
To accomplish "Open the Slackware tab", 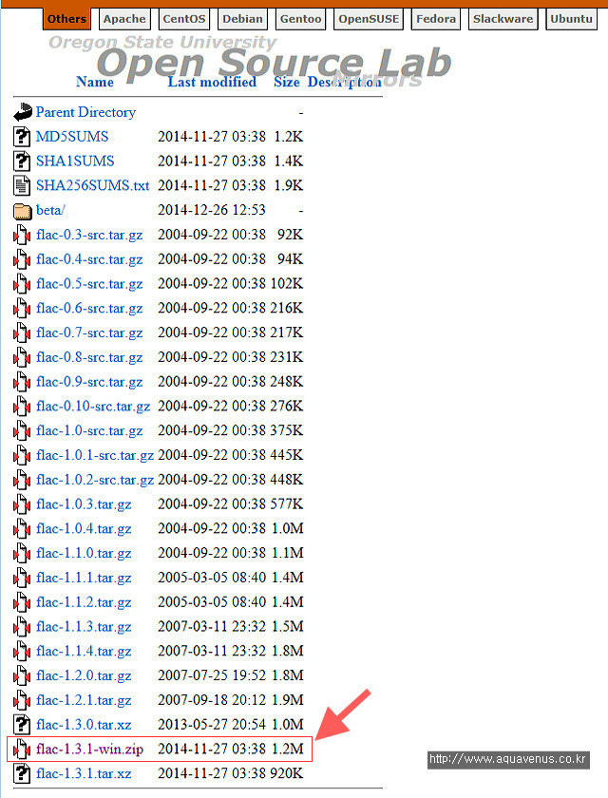I will pyautogui.click(x=503, y=19).
